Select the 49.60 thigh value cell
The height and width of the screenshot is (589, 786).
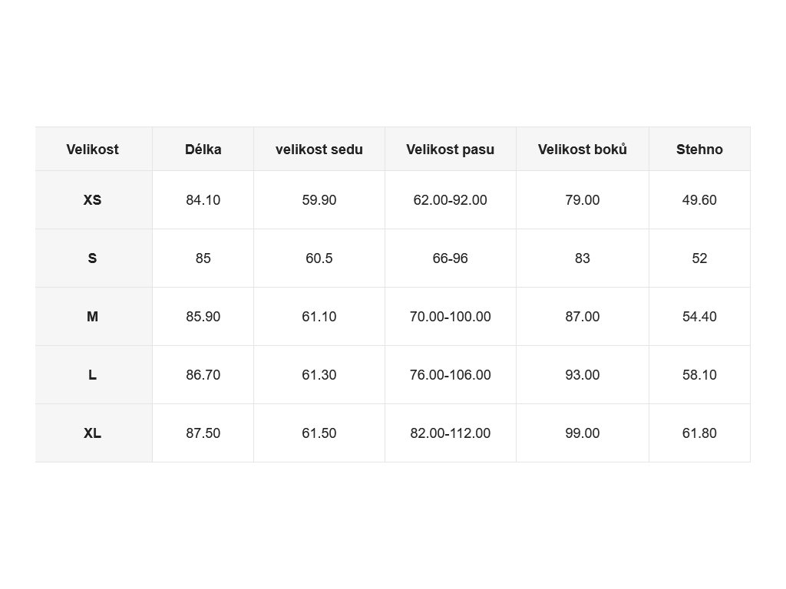click(700, 200)
